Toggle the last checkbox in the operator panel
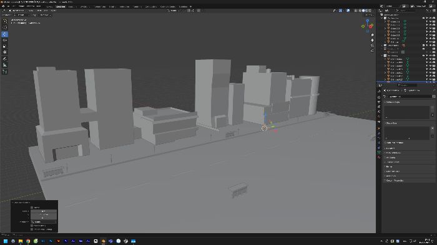 32,229
